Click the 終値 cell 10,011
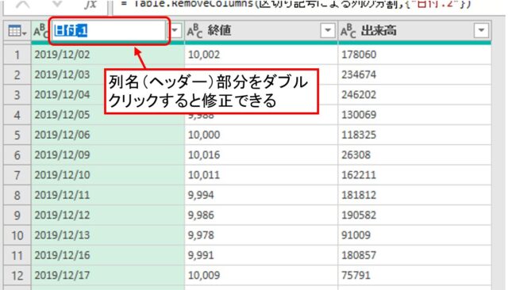The width and height of the screenshot is (508, 290). (x=261, y=175)
